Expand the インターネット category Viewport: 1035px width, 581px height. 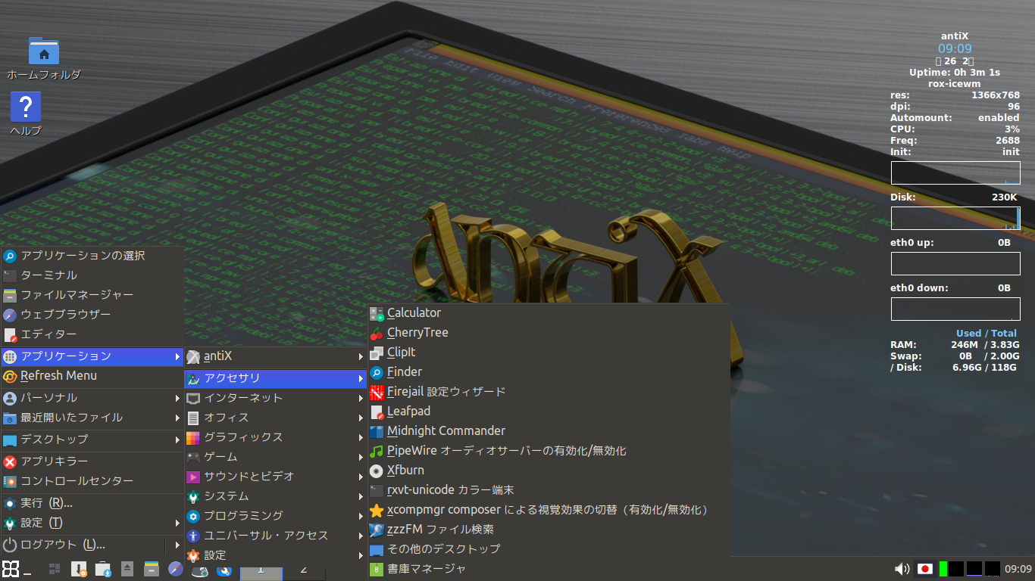(x=276, y=398)
